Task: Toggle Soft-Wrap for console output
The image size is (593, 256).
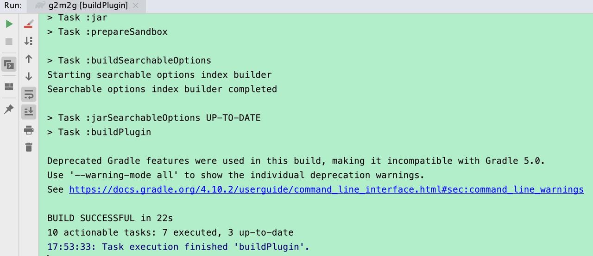Action: [x=29, y=94]
